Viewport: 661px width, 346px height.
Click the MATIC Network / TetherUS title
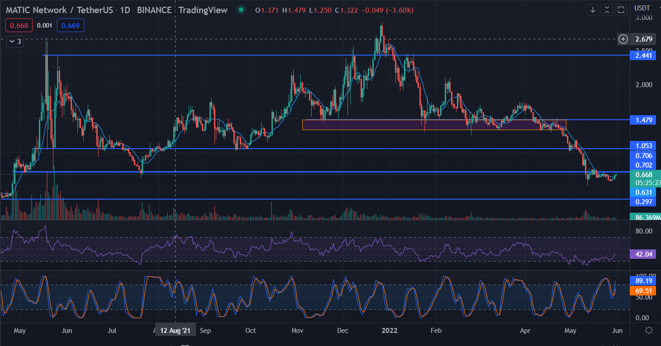(58, 10)
